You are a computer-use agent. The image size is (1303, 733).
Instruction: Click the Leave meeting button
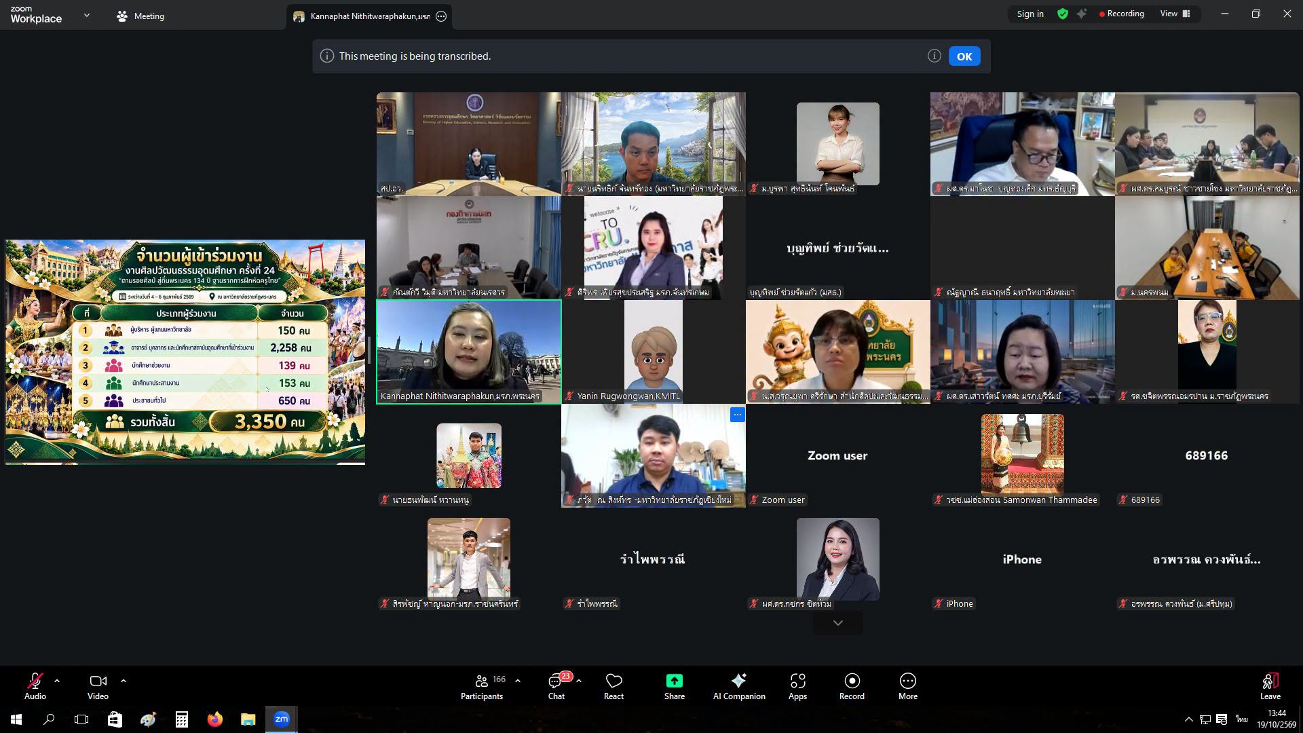[1270, 685]
